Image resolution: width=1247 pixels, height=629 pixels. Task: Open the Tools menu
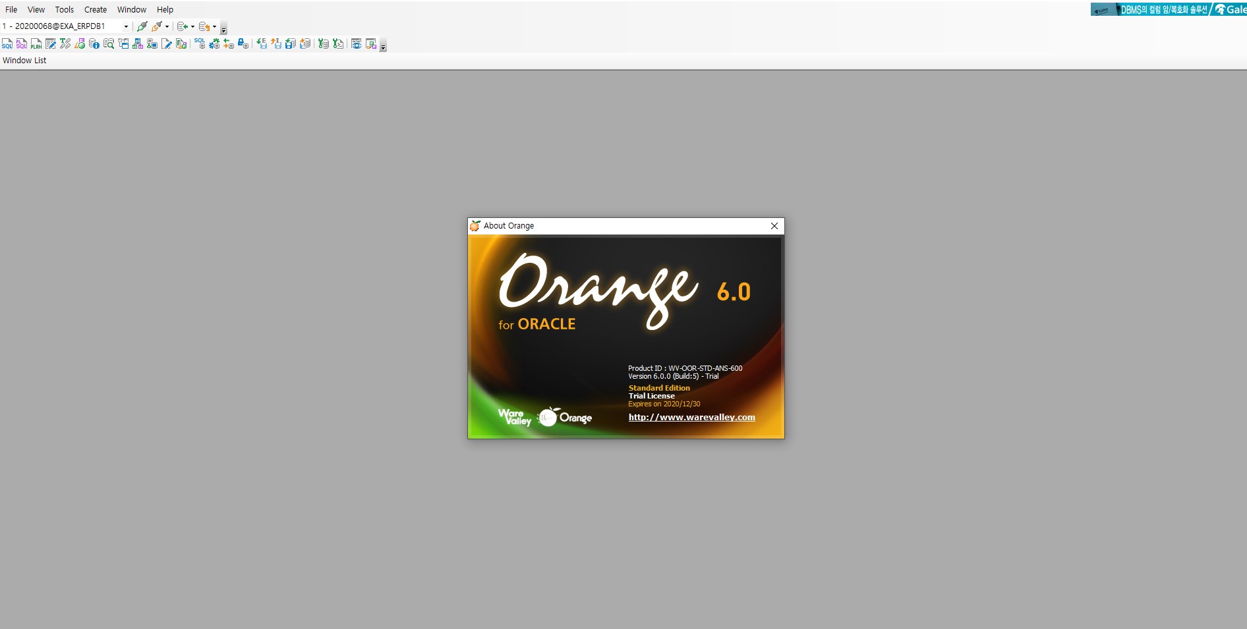(65, 10)
